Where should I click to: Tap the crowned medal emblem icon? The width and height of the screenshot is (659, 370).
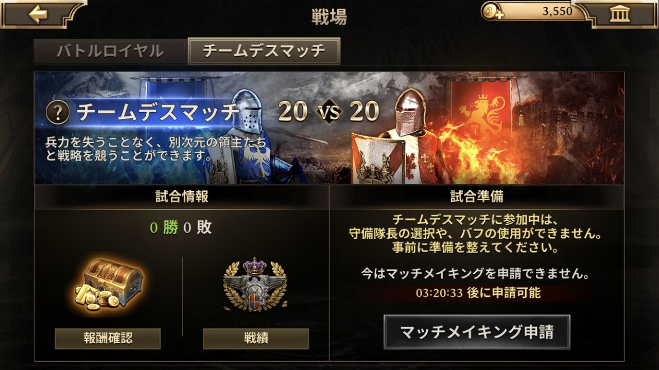255,285
